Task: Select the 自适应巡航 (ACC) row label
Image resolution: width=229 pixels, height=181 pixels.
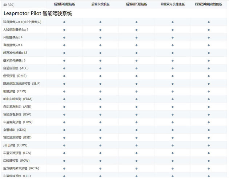Action: point(16,68)
